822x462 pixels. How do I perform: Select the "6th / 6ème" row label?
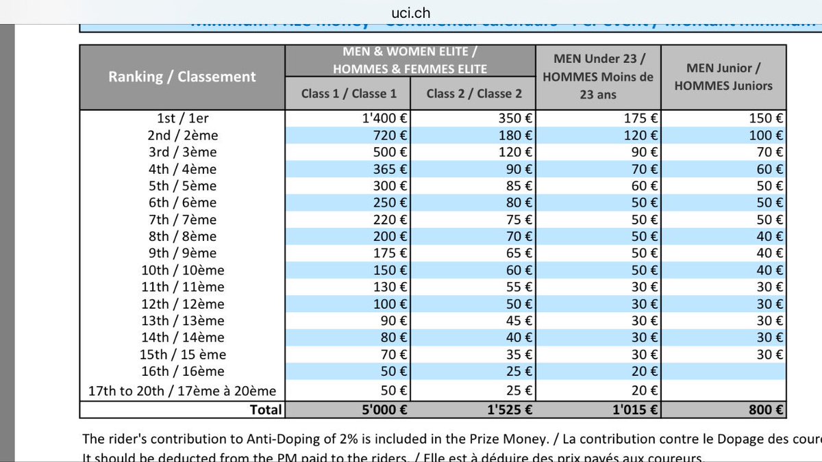tap(182, 203)
